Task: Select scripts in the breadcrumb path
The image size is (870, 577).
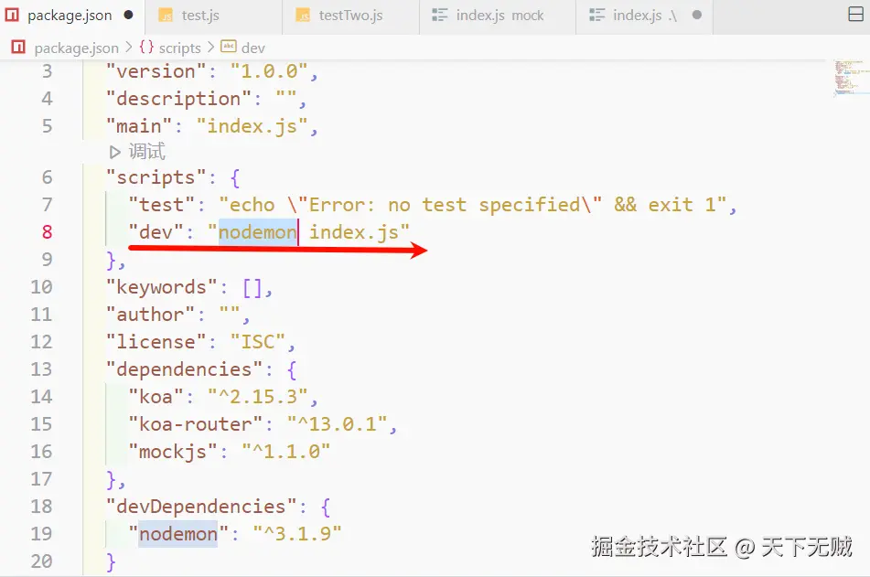Action: click(180, 48)
